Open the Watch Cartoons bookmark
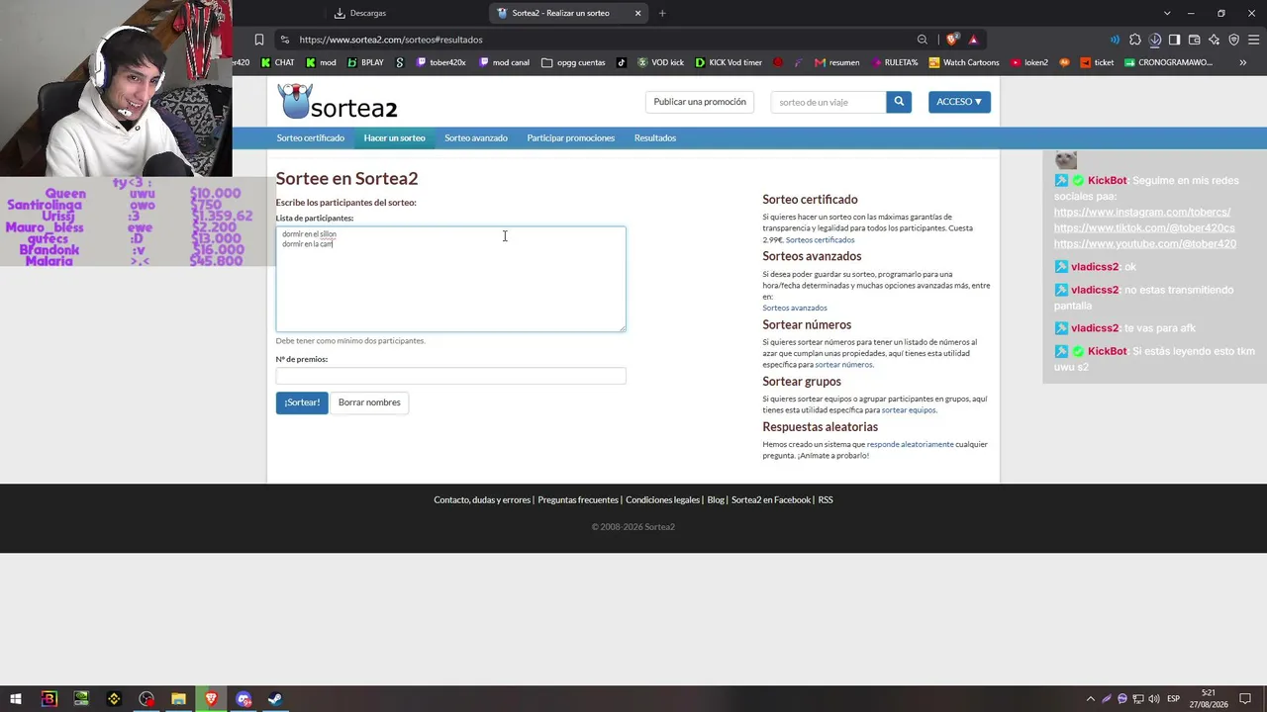1267x712 pixels. [x=964, y=62]
